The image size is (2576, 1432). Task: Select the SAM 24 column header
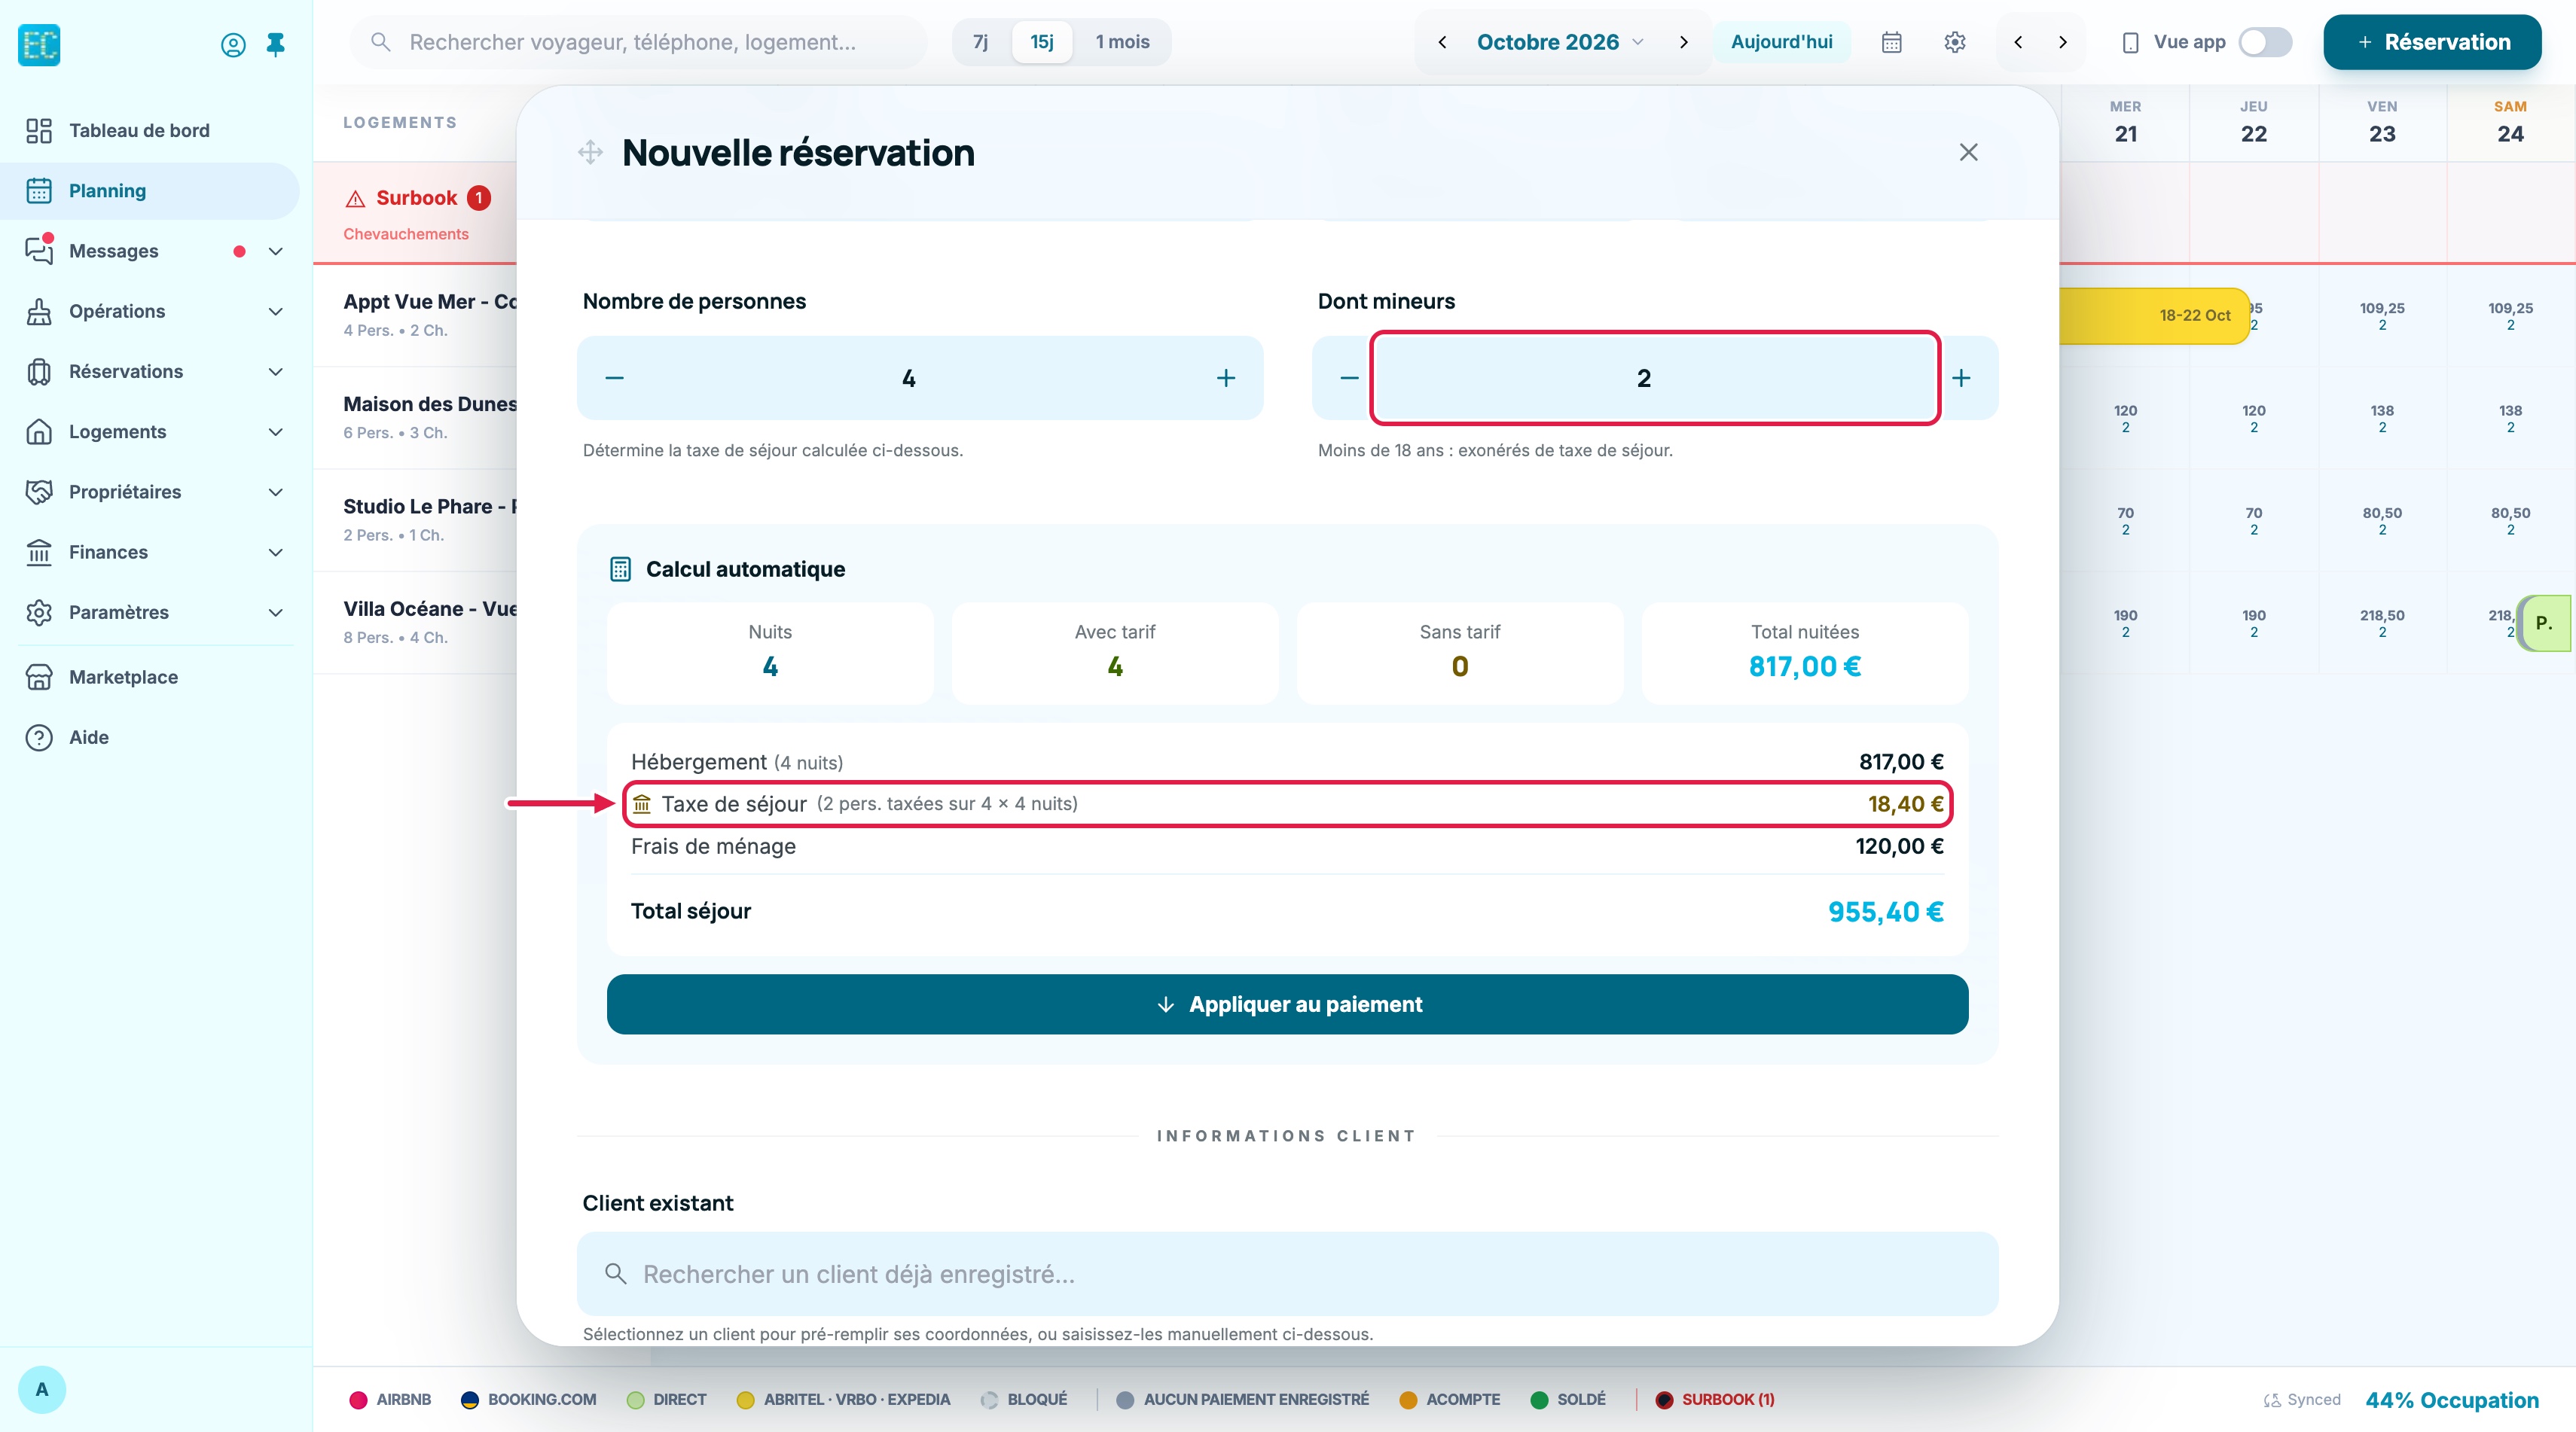click(x=2510, y=122)
